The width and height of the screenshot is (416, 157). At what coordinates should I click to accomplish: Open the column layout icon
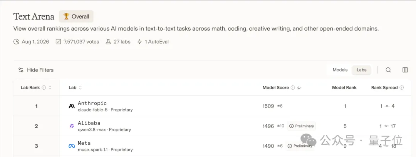405,70
